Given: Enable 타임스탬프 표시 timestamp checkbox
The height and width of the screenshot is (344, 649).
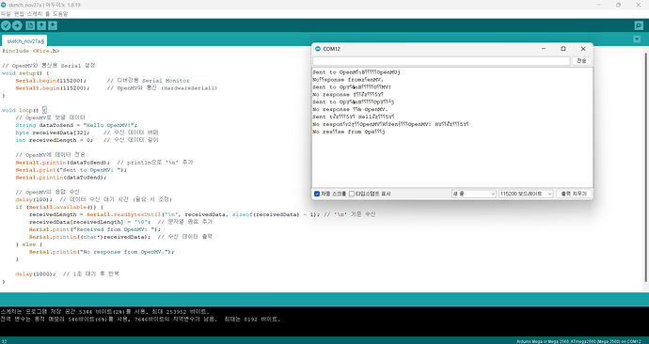Looking at the screenshot, I should tap(352, 194).
